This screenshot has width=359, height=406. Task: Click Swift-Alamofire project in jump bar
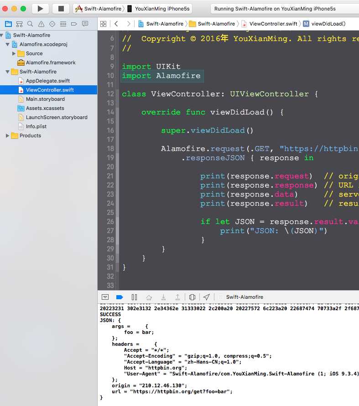click(161, 24)
